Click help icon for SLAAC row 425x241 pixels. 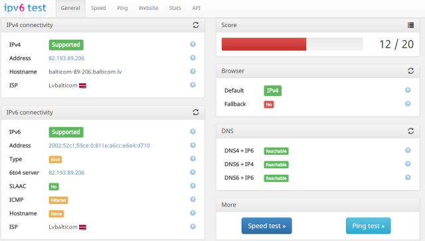193,186
